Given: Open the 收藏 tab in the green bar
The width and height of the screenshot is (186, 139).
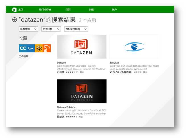Looking at the screenshot, I should 91,10.
